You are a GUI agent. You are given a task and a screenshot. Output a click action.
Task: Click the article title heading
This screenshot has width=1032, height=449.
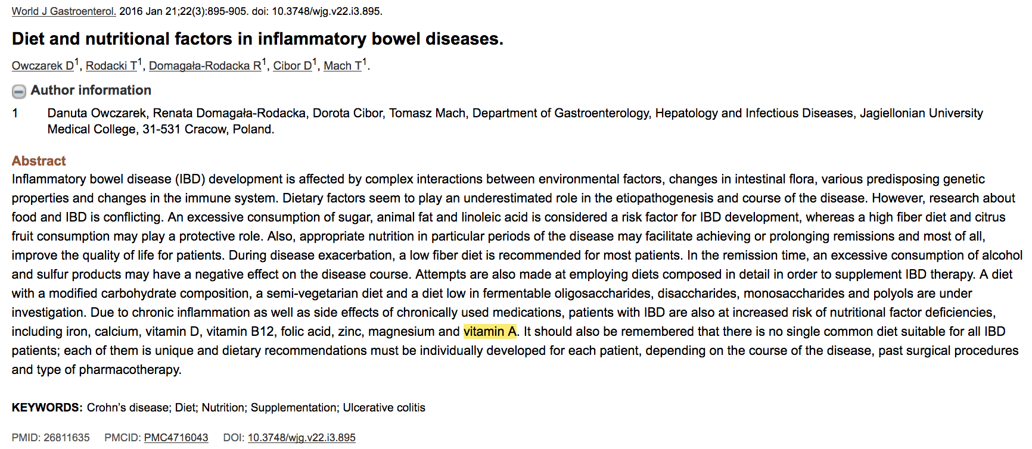pos(257,39)
